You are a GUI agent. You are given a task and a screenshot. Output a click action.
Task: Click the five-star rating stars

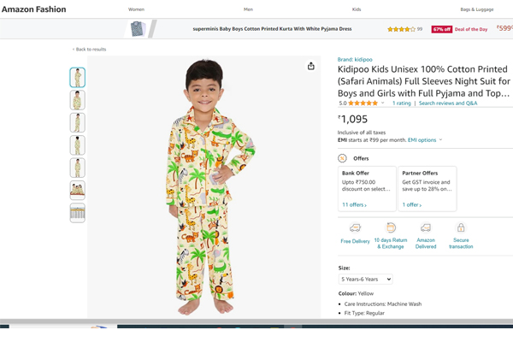pyautogui.click(x=363, y=103)
